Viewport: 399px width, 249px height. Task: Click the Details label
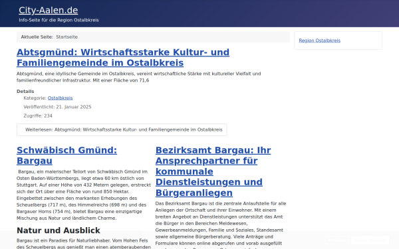pos(25,92)
